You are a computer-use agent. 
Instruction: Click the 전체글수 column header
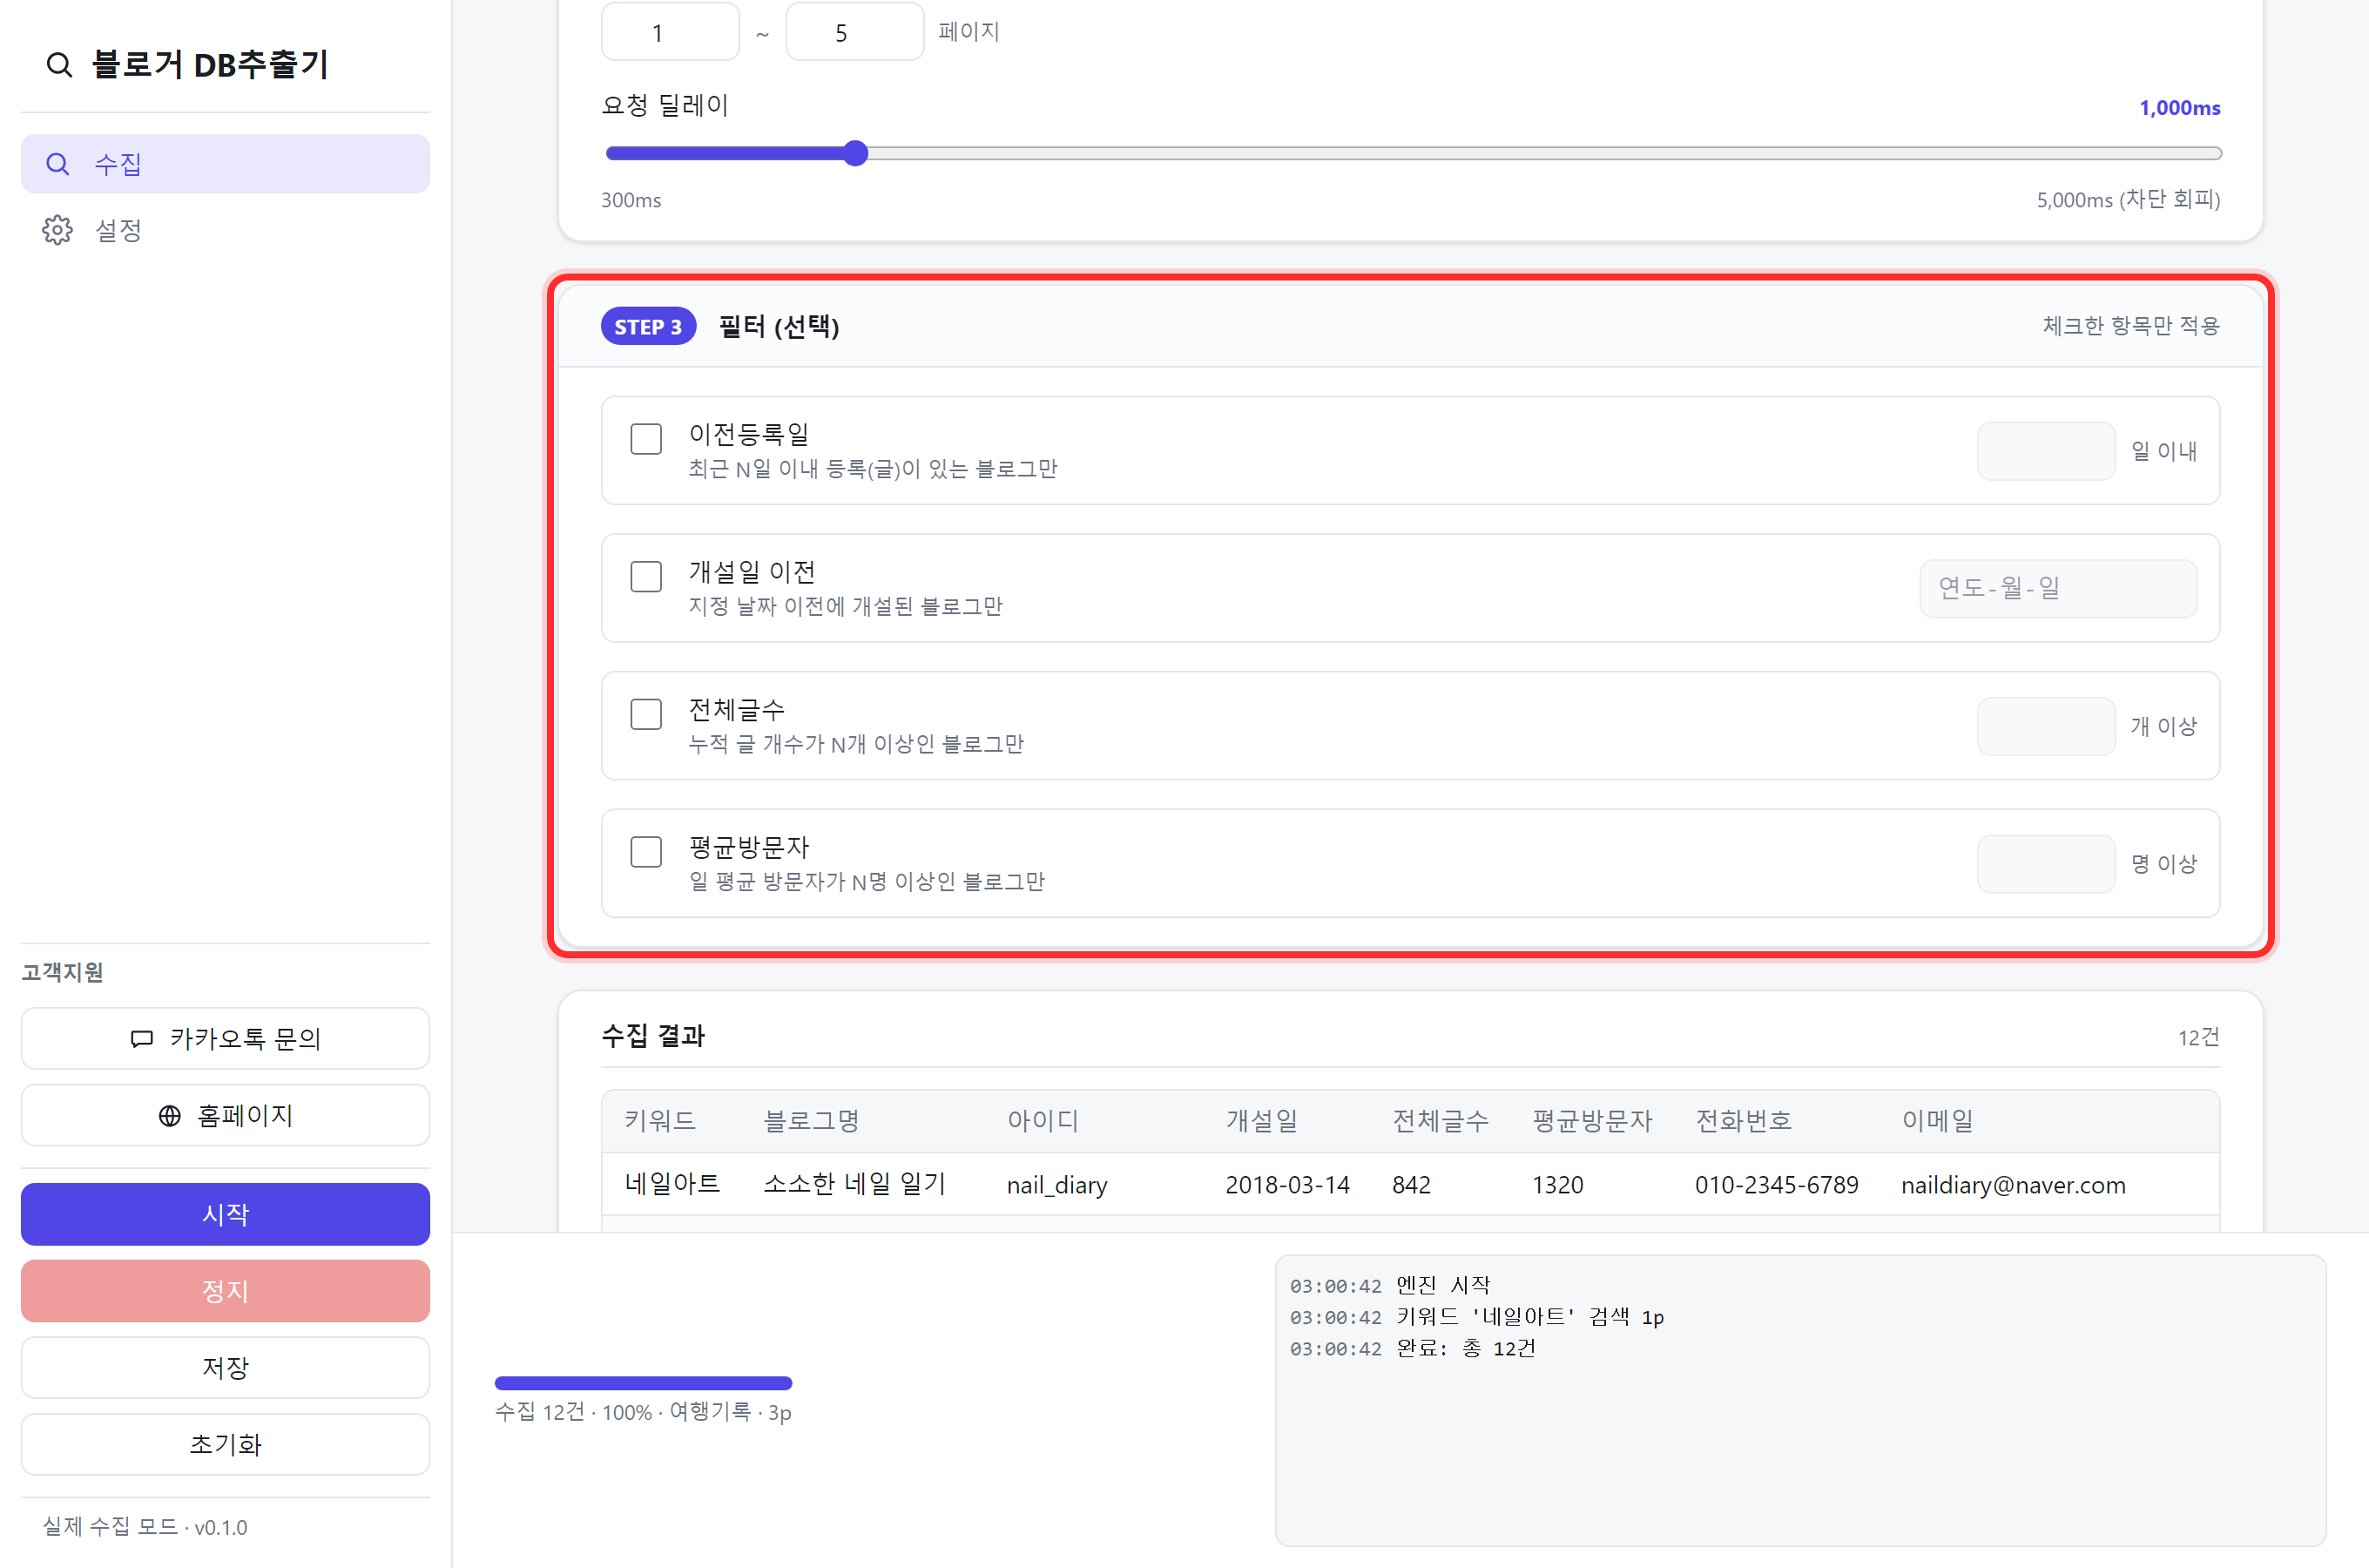pyautogui.click(x=1441, y=1121)
